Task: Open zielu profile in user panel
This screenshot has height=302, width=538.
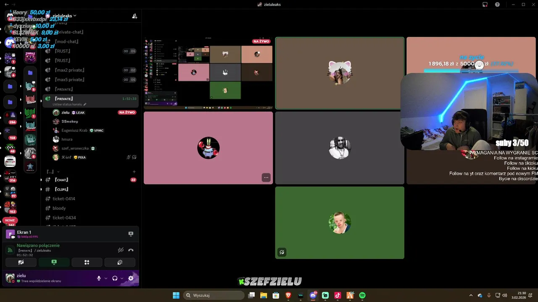Action: click(34, 278)
